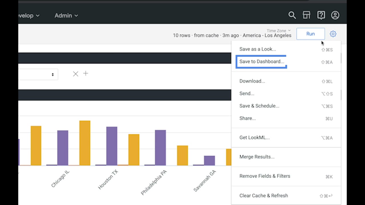Click the Savannah GA axis label
This screenshot has width=365, height=205.
pyautogui.click(x=205, y=181)
